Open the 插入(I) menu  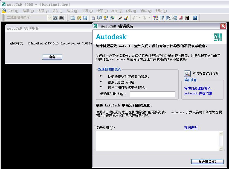point(58,11)
